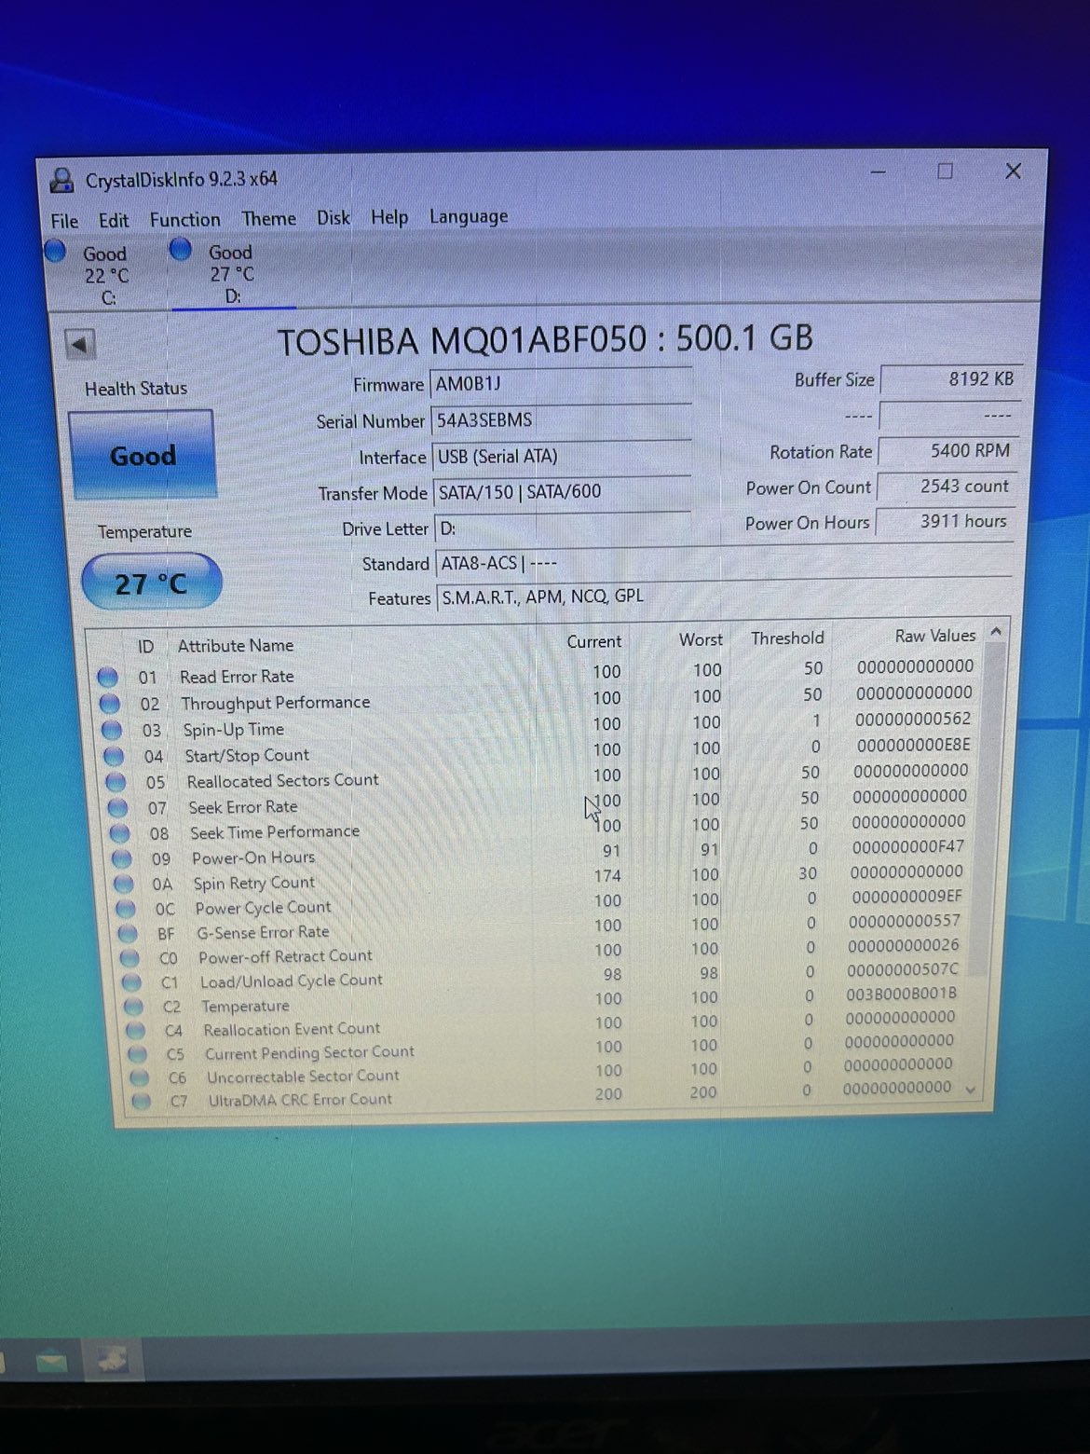The width and height of the screenshot is (1090, 1454).
Task: Close the CrystalDiskInfo window
Action: click(1013, 171)
